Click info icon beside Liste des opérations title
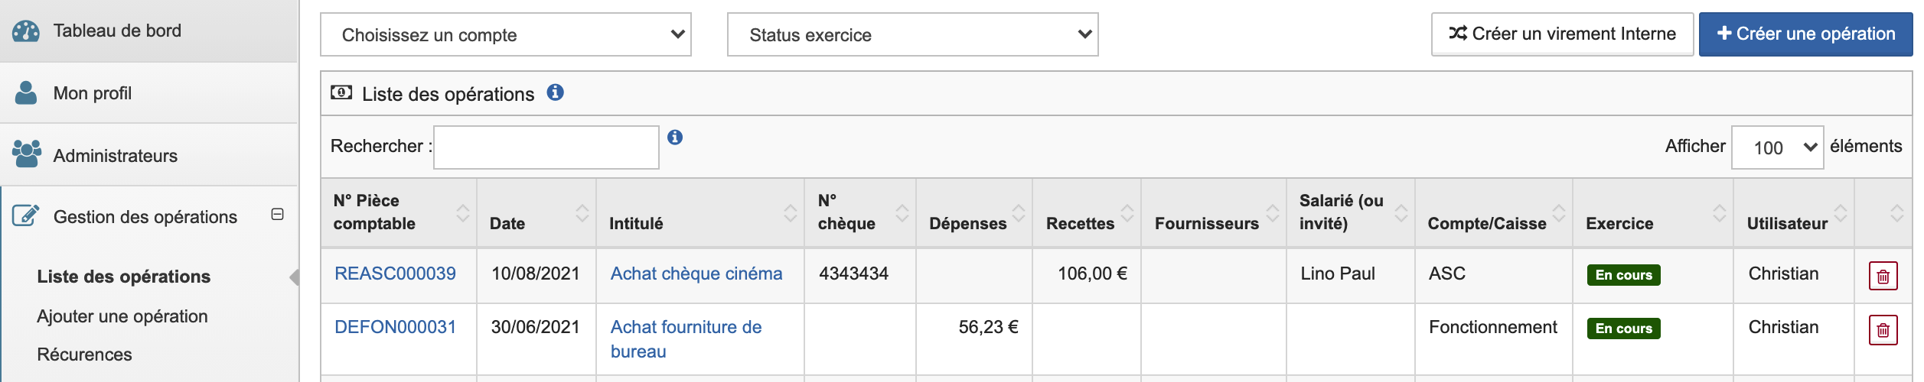Screen dimensions: 1924x382 pos(556,92)
